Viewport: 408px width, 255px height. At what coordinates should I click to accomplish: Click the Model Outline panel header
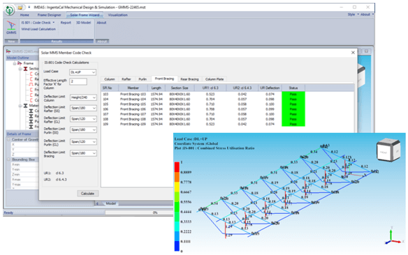[x=22, y=58]
